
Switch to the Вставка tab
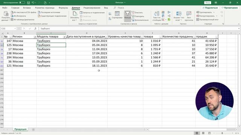(x=27, y=7)
